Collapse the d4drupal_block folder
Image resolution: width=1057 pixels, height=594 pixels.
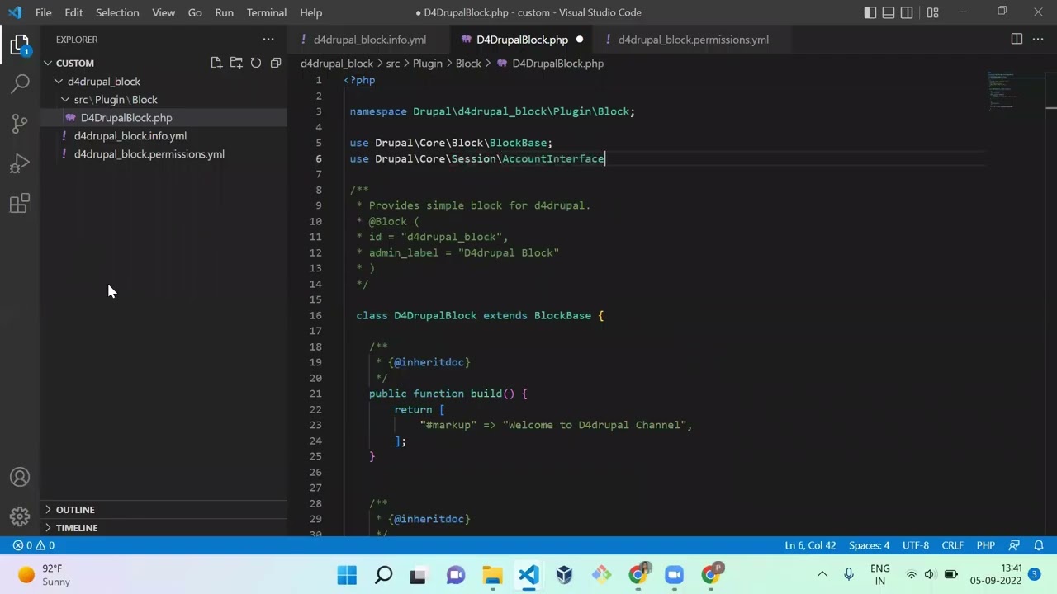click(x=59, y=81)
